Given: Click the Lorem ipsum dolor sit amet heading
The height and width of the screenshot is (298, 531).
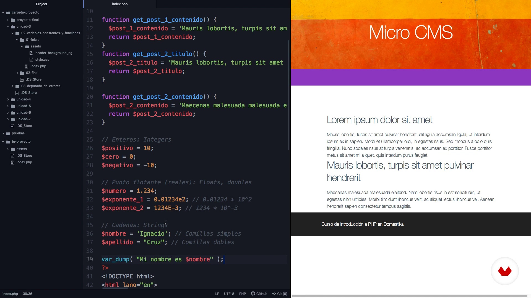Looking at the screenshot, I should (379, 120).
